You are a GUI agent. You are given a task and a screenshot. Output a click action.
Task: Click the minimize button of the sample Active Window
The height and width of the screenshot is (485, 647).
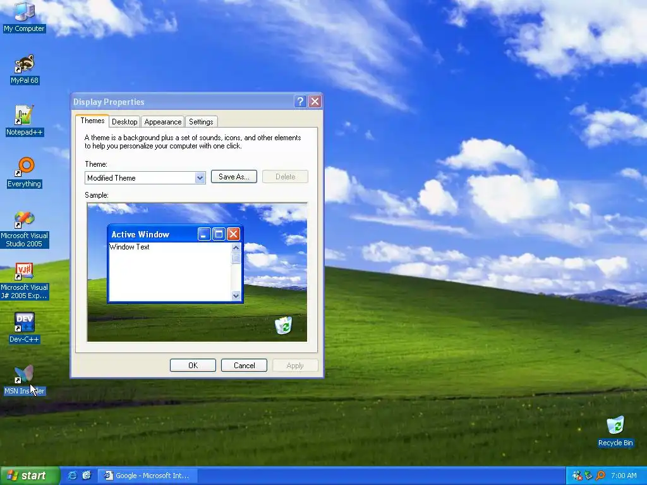pos(204,234)
